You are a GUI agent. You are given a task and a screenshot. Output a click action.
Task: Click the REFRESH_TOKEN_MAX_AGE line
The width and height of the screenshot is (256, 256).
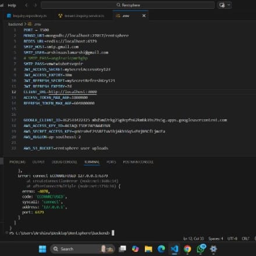pyautogui.click(x=59, y=103)
